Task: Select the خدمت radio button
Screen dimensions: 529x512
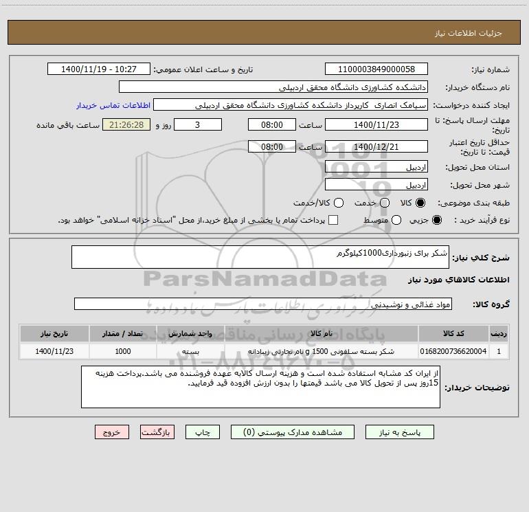Action: tap(385, 203)
